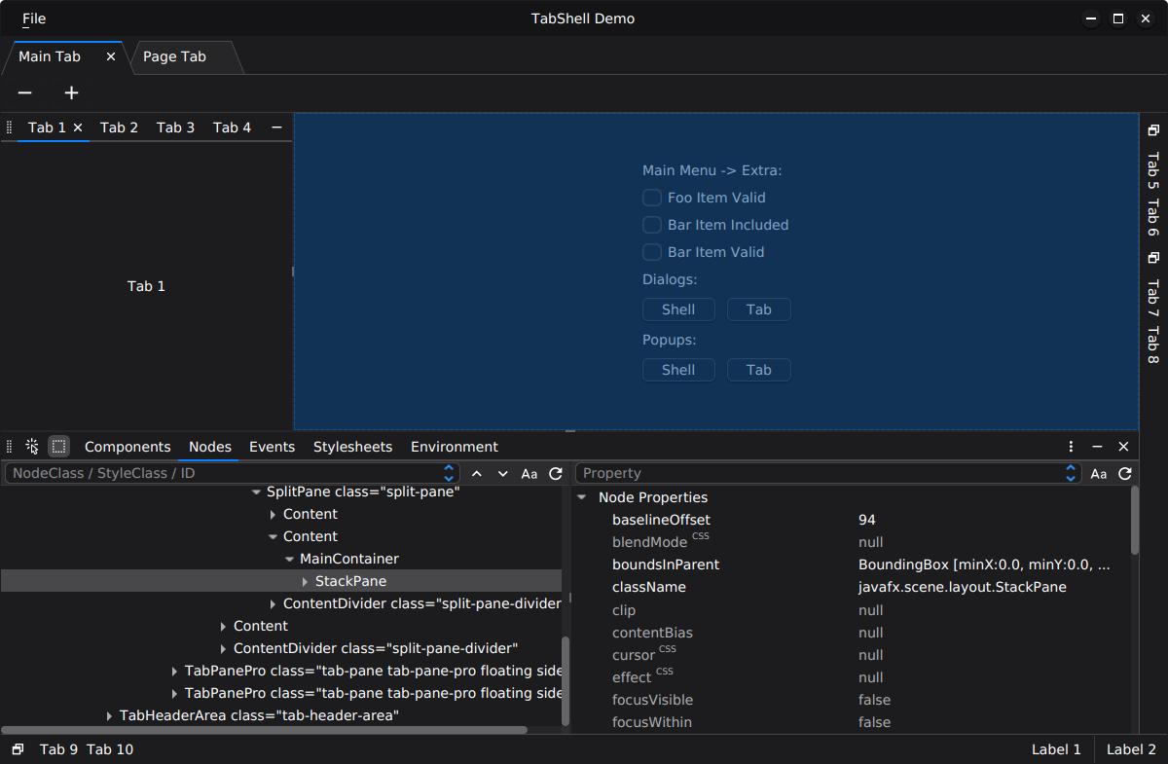Click the minus icon below Main Tab
The width and height of the screenshot is (1168, 764).
25,93
